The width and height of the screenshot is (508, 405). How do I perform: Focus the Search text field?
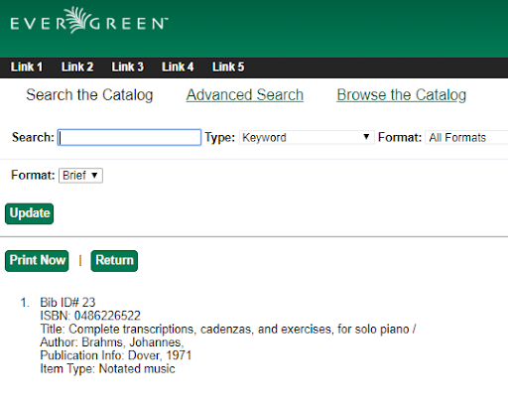point(129,137)
